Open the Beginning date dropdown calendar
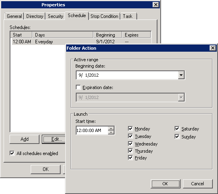Screen dimensions: 218x194 [x=181, y=75]
